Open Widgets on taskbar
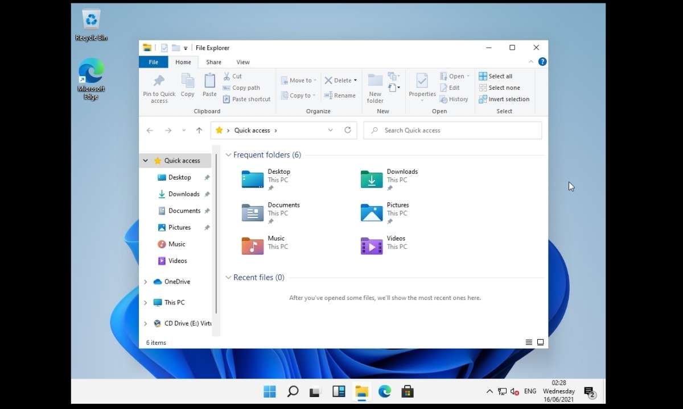This screenshot has width=683, height=409. pos(339,391)
